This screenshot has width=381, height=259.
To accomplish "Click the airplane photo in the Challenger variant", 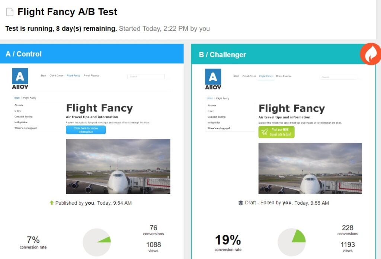I will [x=310, y=168].
